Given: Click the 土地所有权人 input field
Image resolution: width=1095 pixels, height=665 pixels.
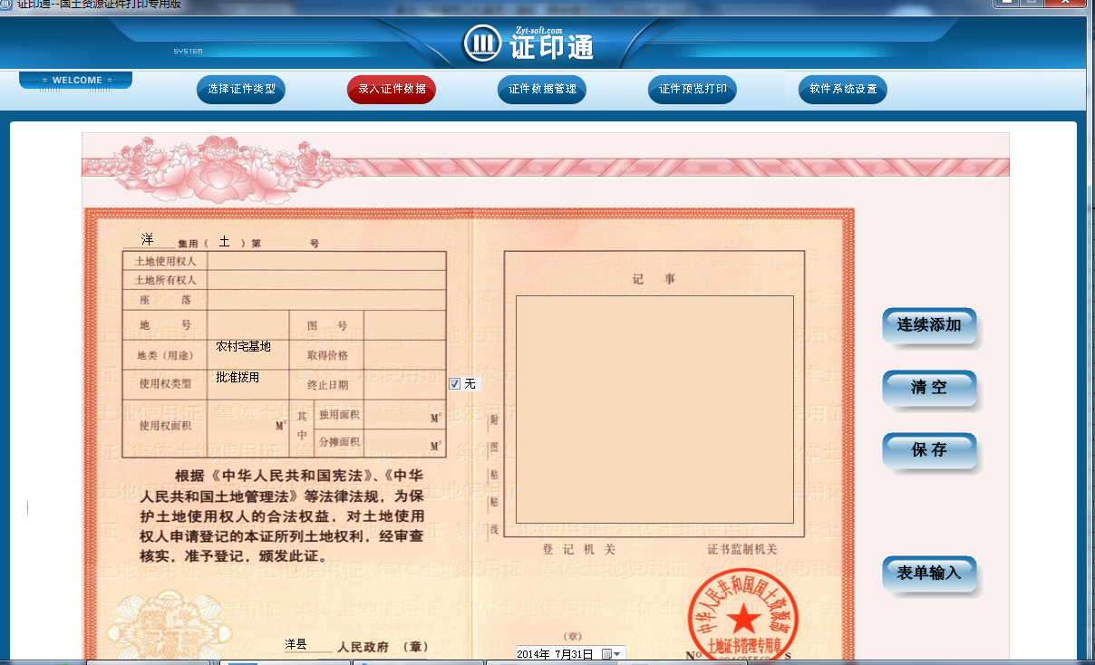Looking at the screenshot, I should click(x=326, y=280).
